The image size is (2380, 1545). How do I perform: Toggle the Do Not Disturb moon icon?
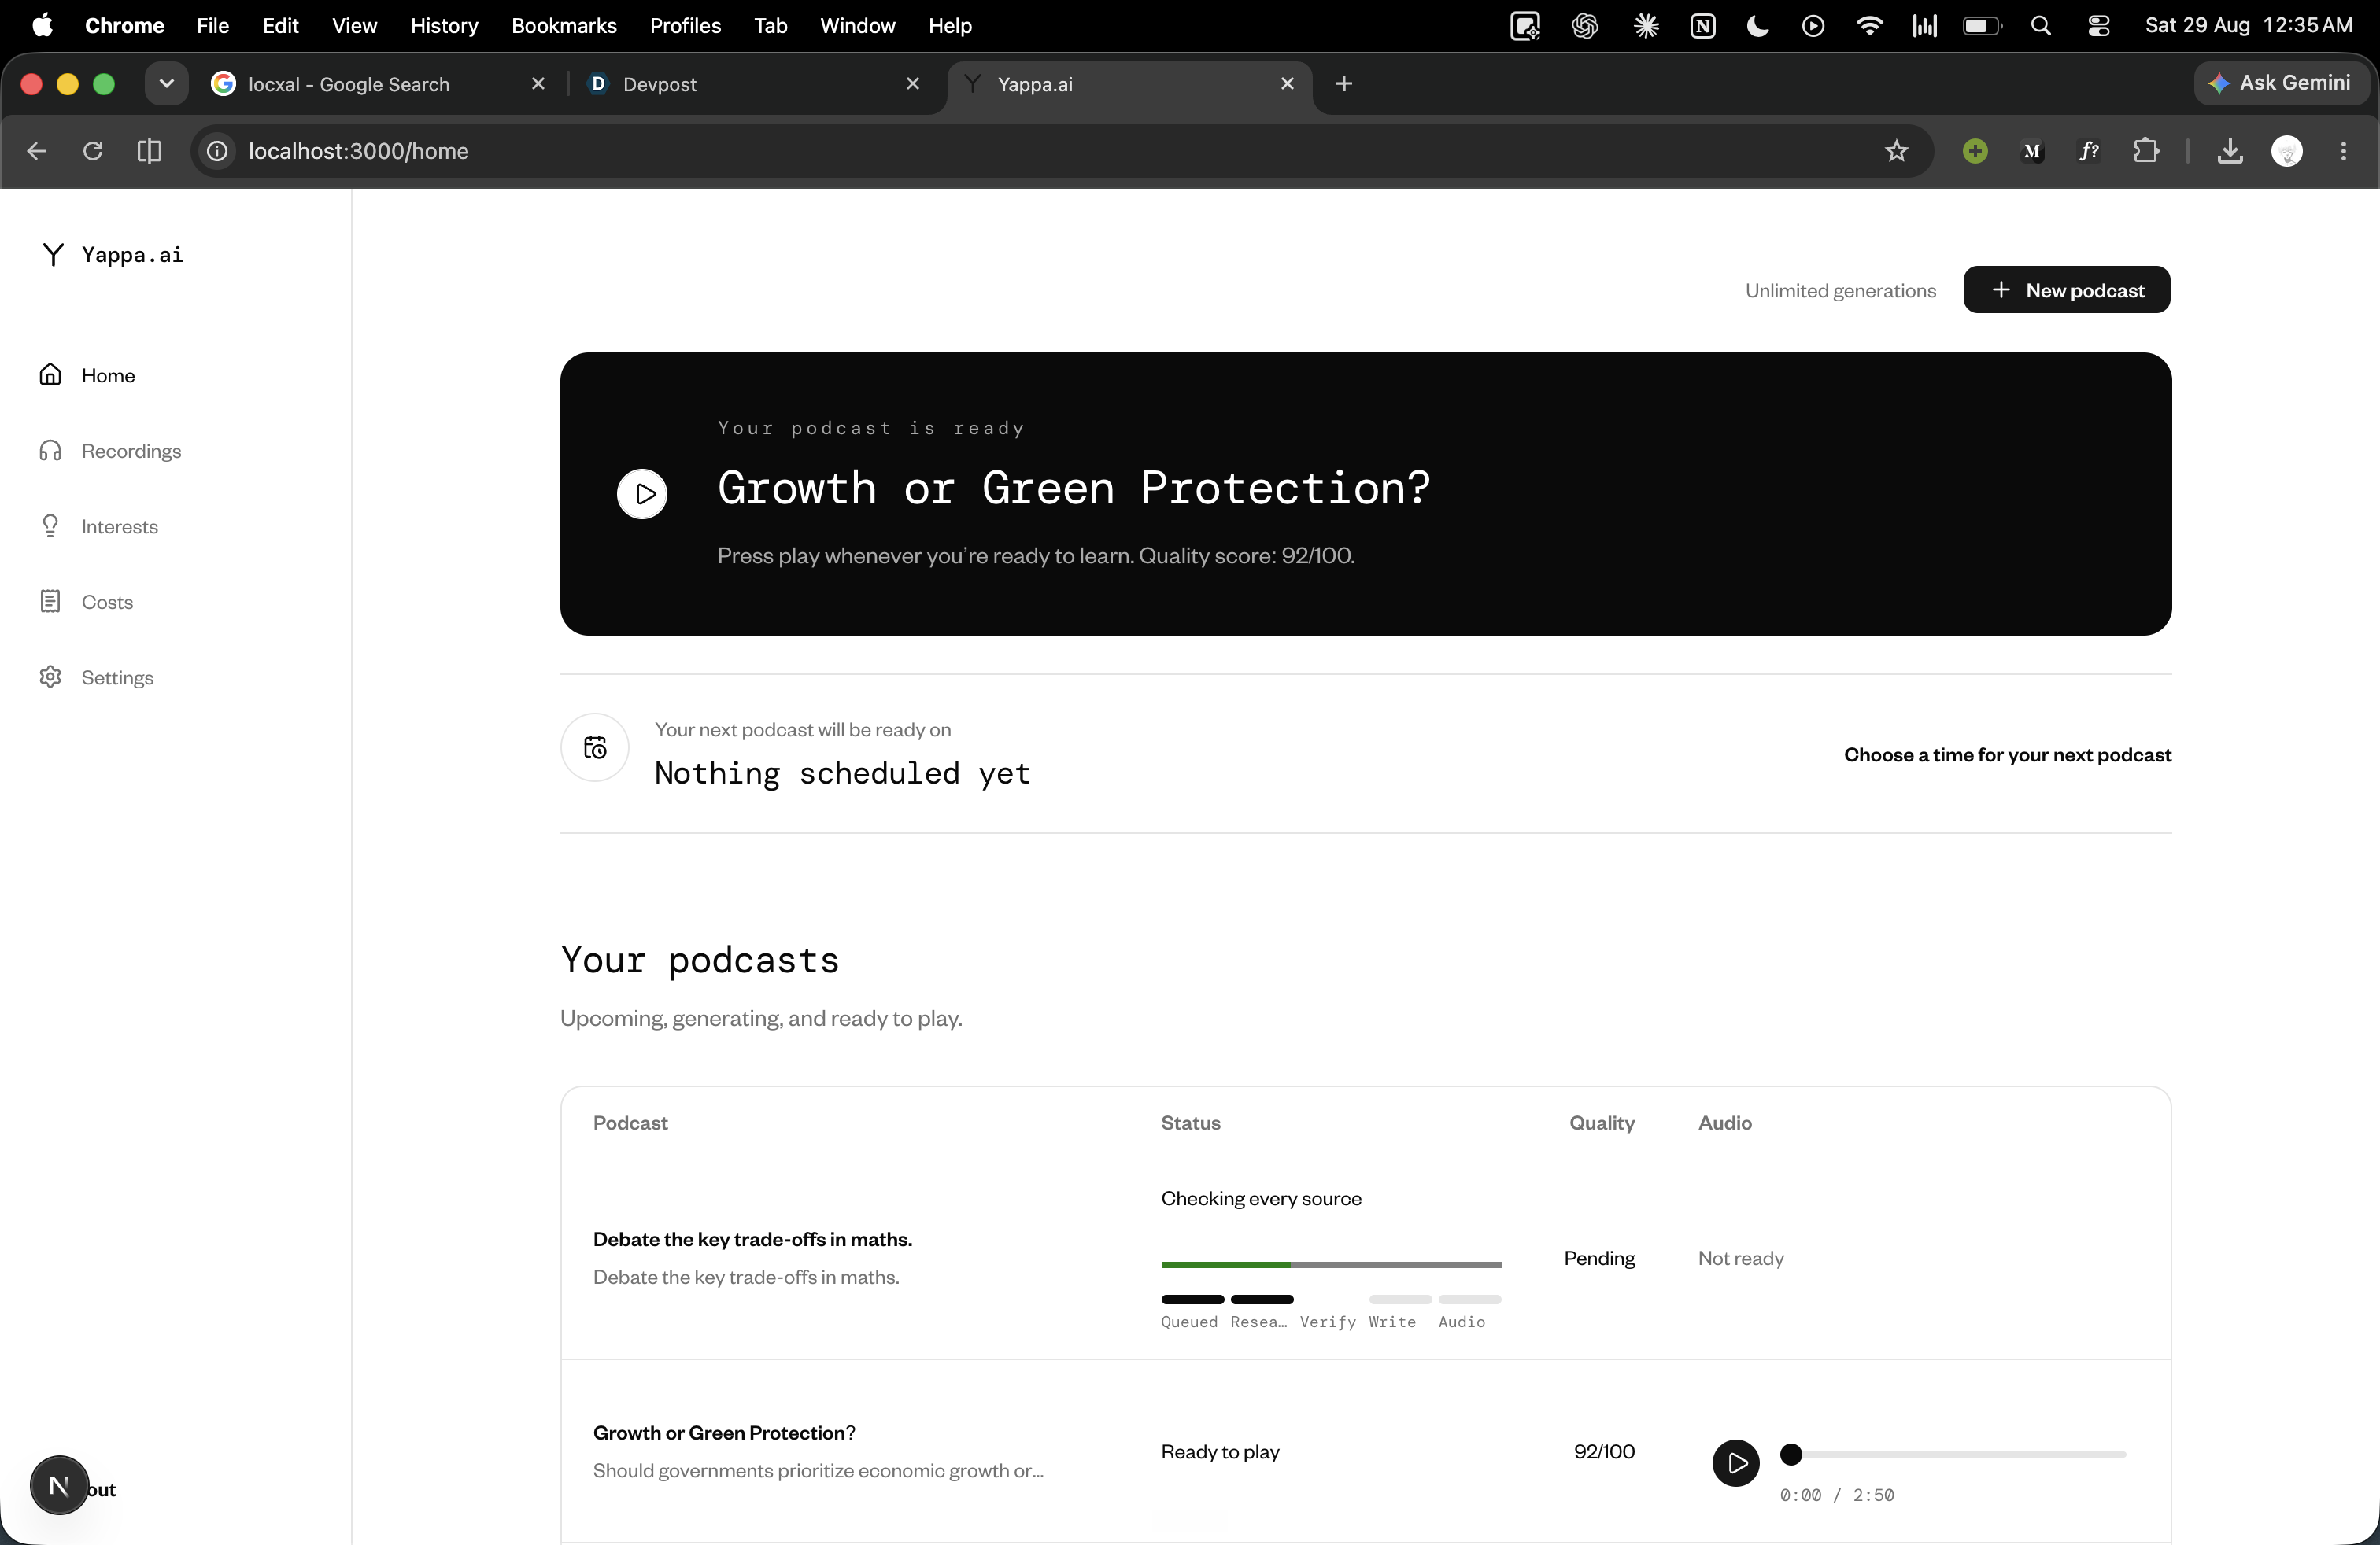coord(1757,26)
